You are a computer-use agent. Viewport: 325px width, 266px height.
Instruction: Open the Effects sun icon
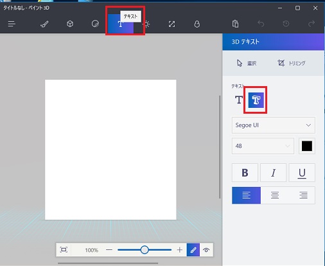(146, 24)
